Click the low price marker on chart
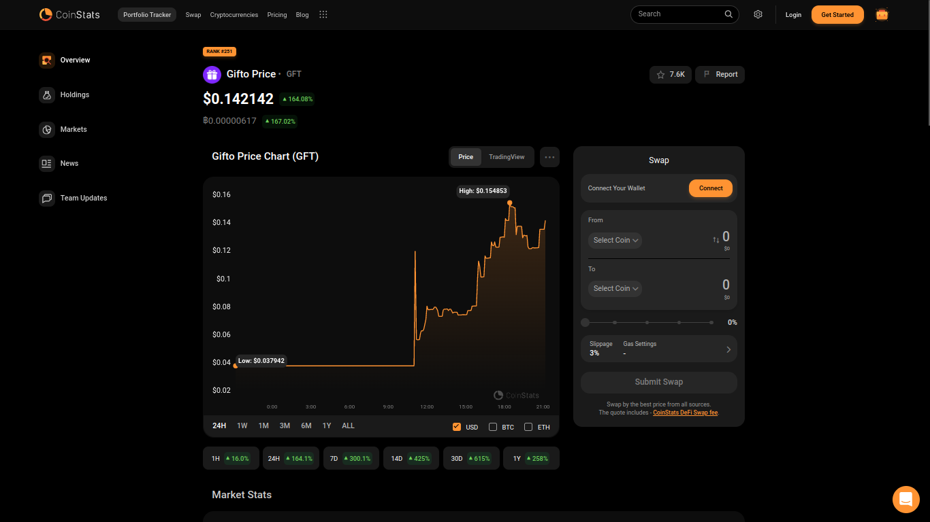Viewport: 930px width, 522px height. pos(236,366)
